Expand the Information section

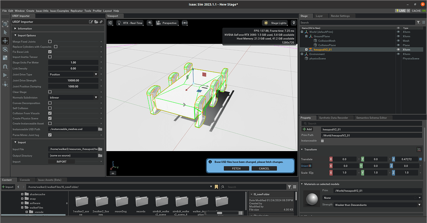pos(25,29)
